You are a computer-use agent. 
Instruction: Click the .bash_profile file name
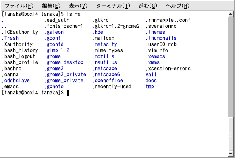coord(20,62)
